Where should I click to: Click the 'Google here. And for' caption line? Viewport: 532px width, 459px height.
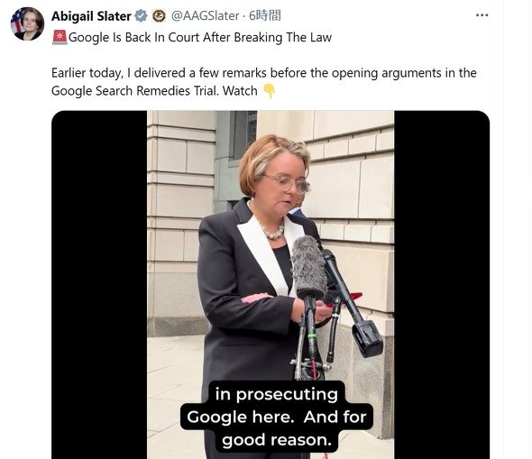pyautogui.click(x=277, y=417)
